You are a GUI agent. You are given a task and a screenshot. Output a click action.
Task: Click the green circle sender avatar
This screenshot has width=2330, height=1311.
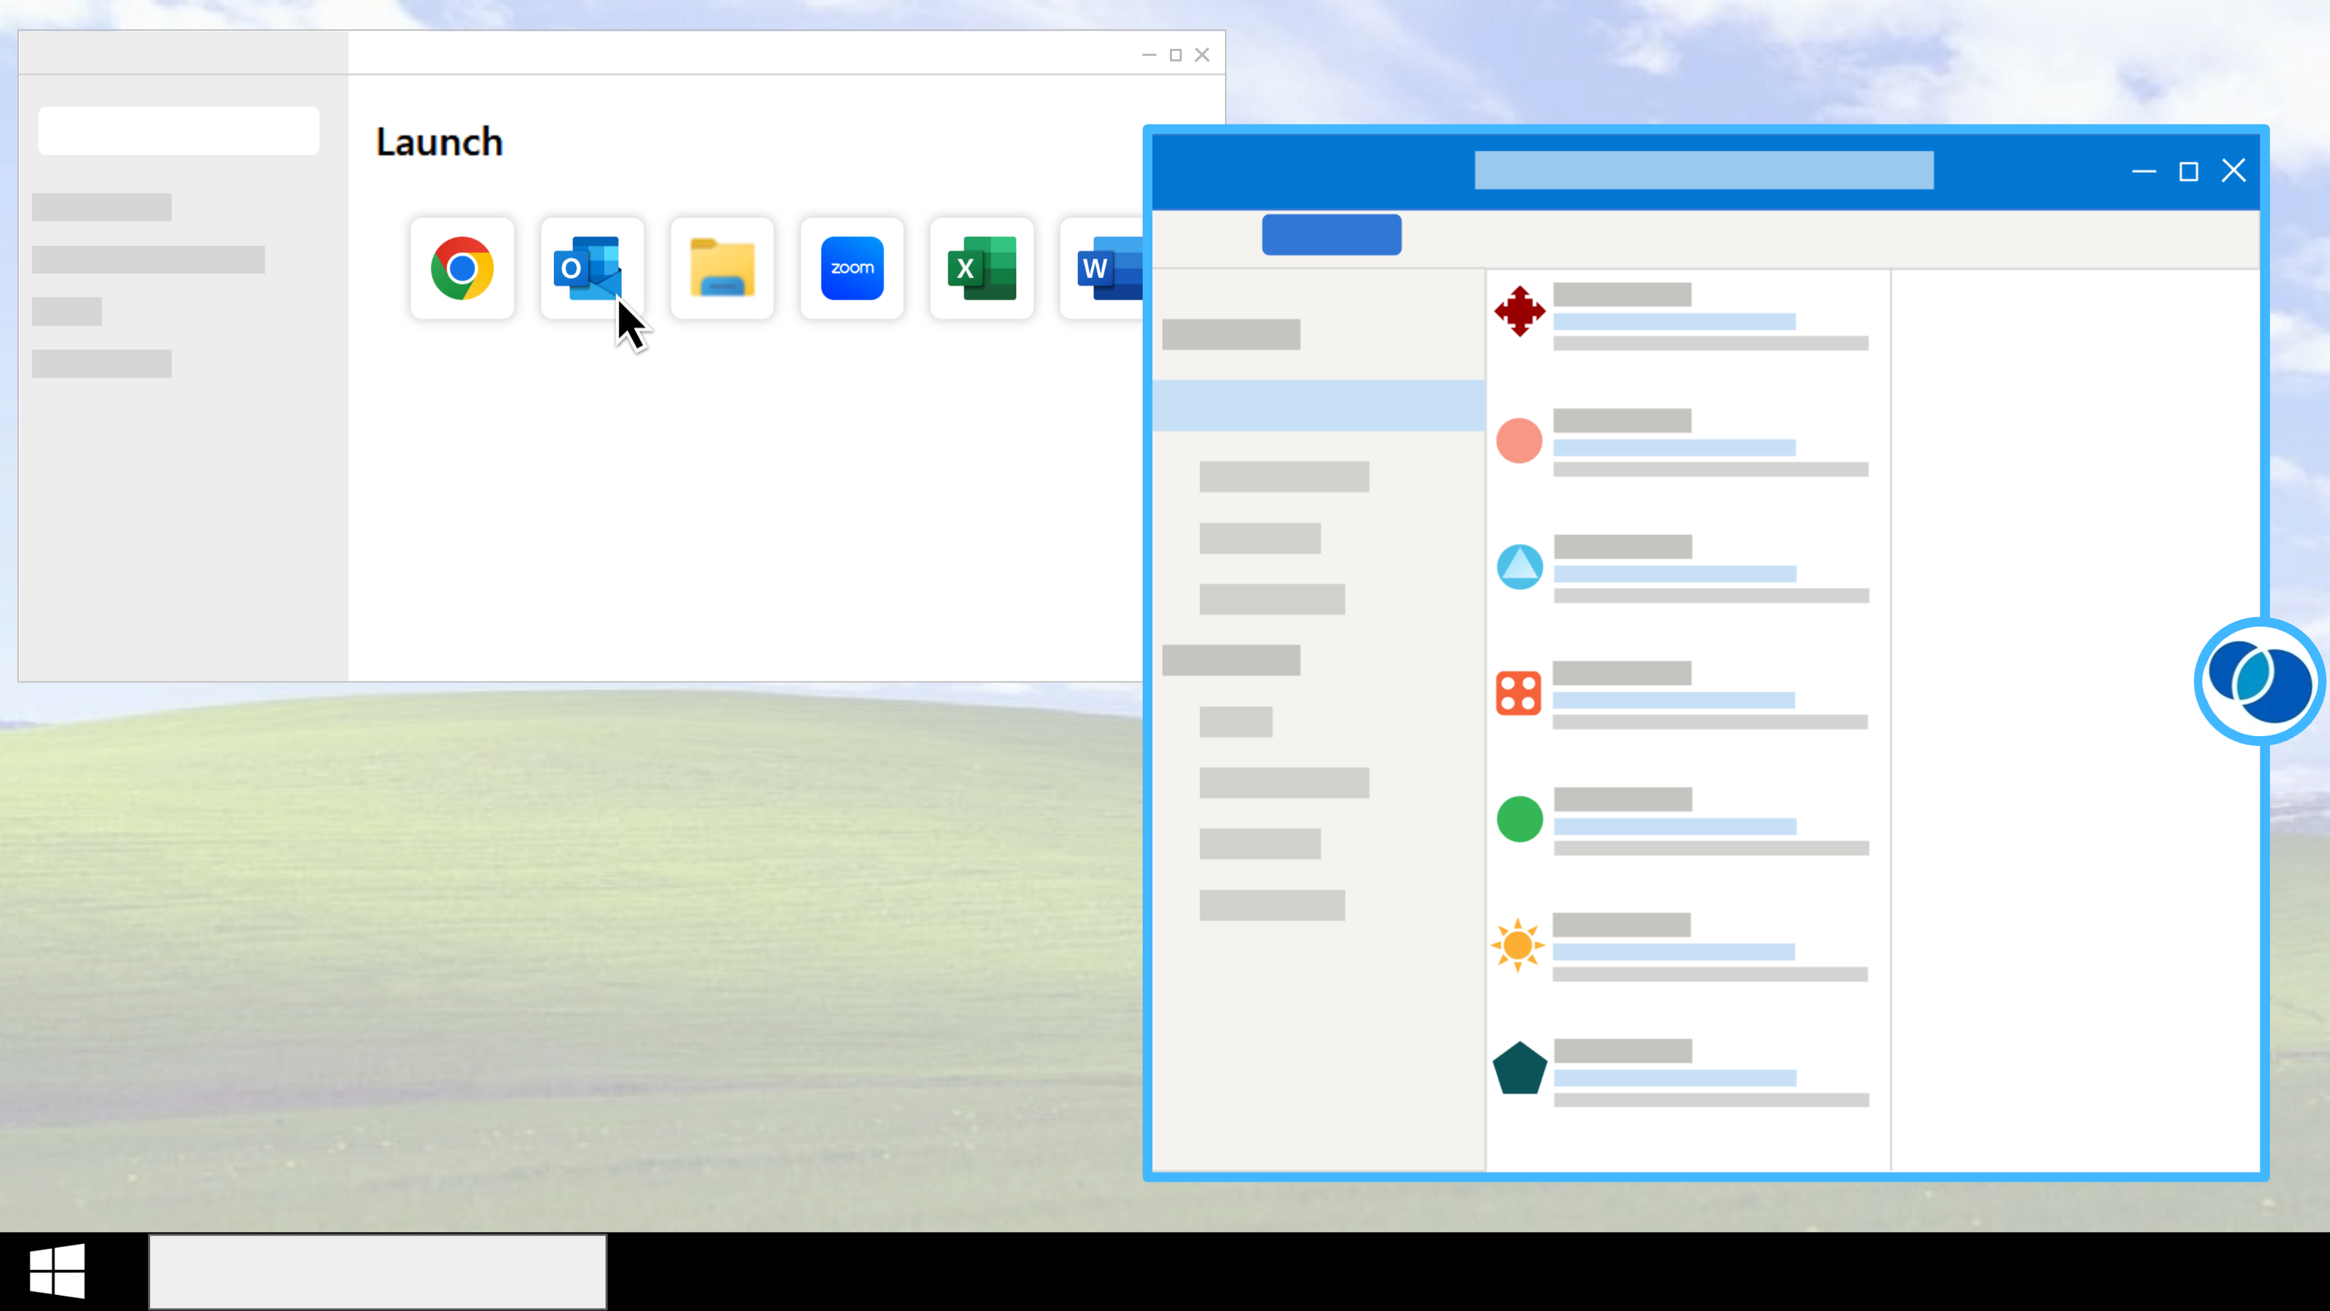click(1520, 819)
